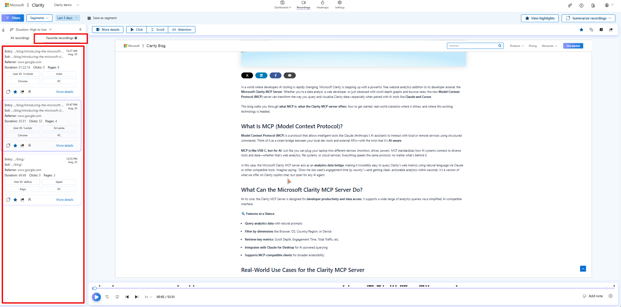Play the session recording
Screen dimensions: 621x307
pyautogui.click(x=96, y=297)
